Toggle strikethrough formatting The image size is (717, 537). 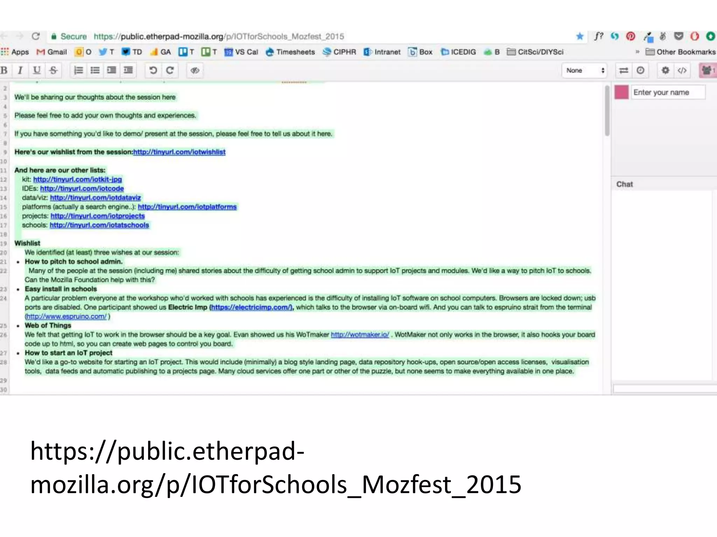click(x=53, y=70)
